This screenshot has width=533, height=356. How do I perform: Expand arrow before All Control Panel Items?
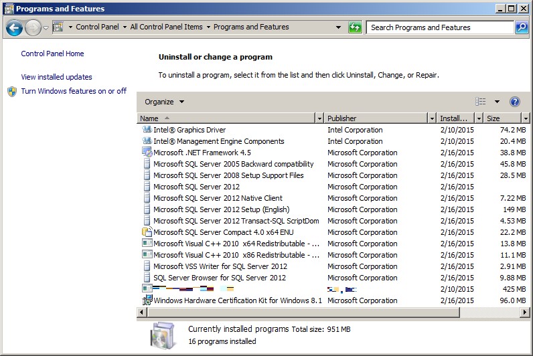(x=125, y=27)
